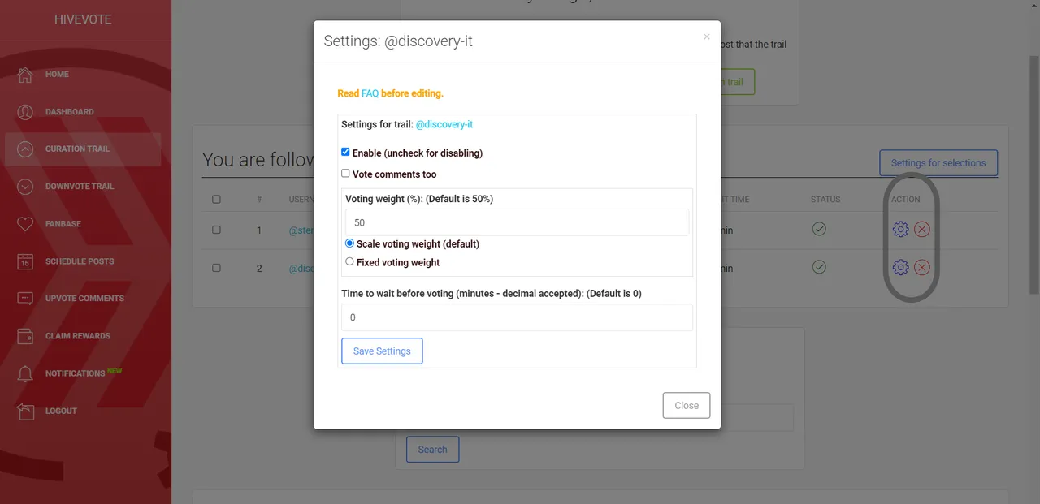The image size is (1040, 504).
Task: Open @discovery-it trail link in dialog
Action: (444, 125)
